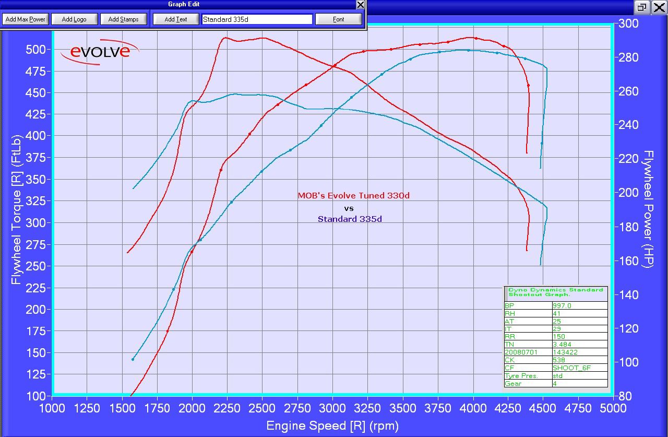This screenshot has height=437, width=668.
Task: Select the SHOOT_6F stamp cell
Action: coord(579,368)
